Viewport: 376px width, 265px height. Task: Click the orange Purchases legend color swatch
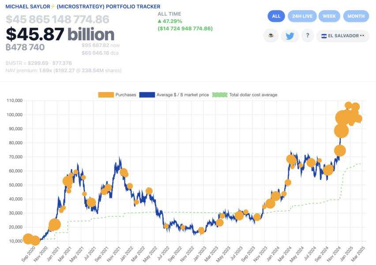coord(106,95)
